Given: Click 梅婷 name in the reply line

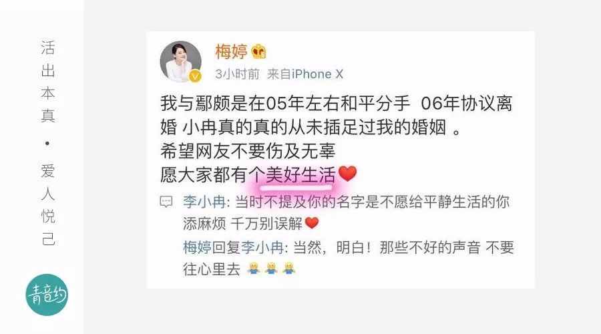Looking at the screenshot, I should click(x=197, y=247).
